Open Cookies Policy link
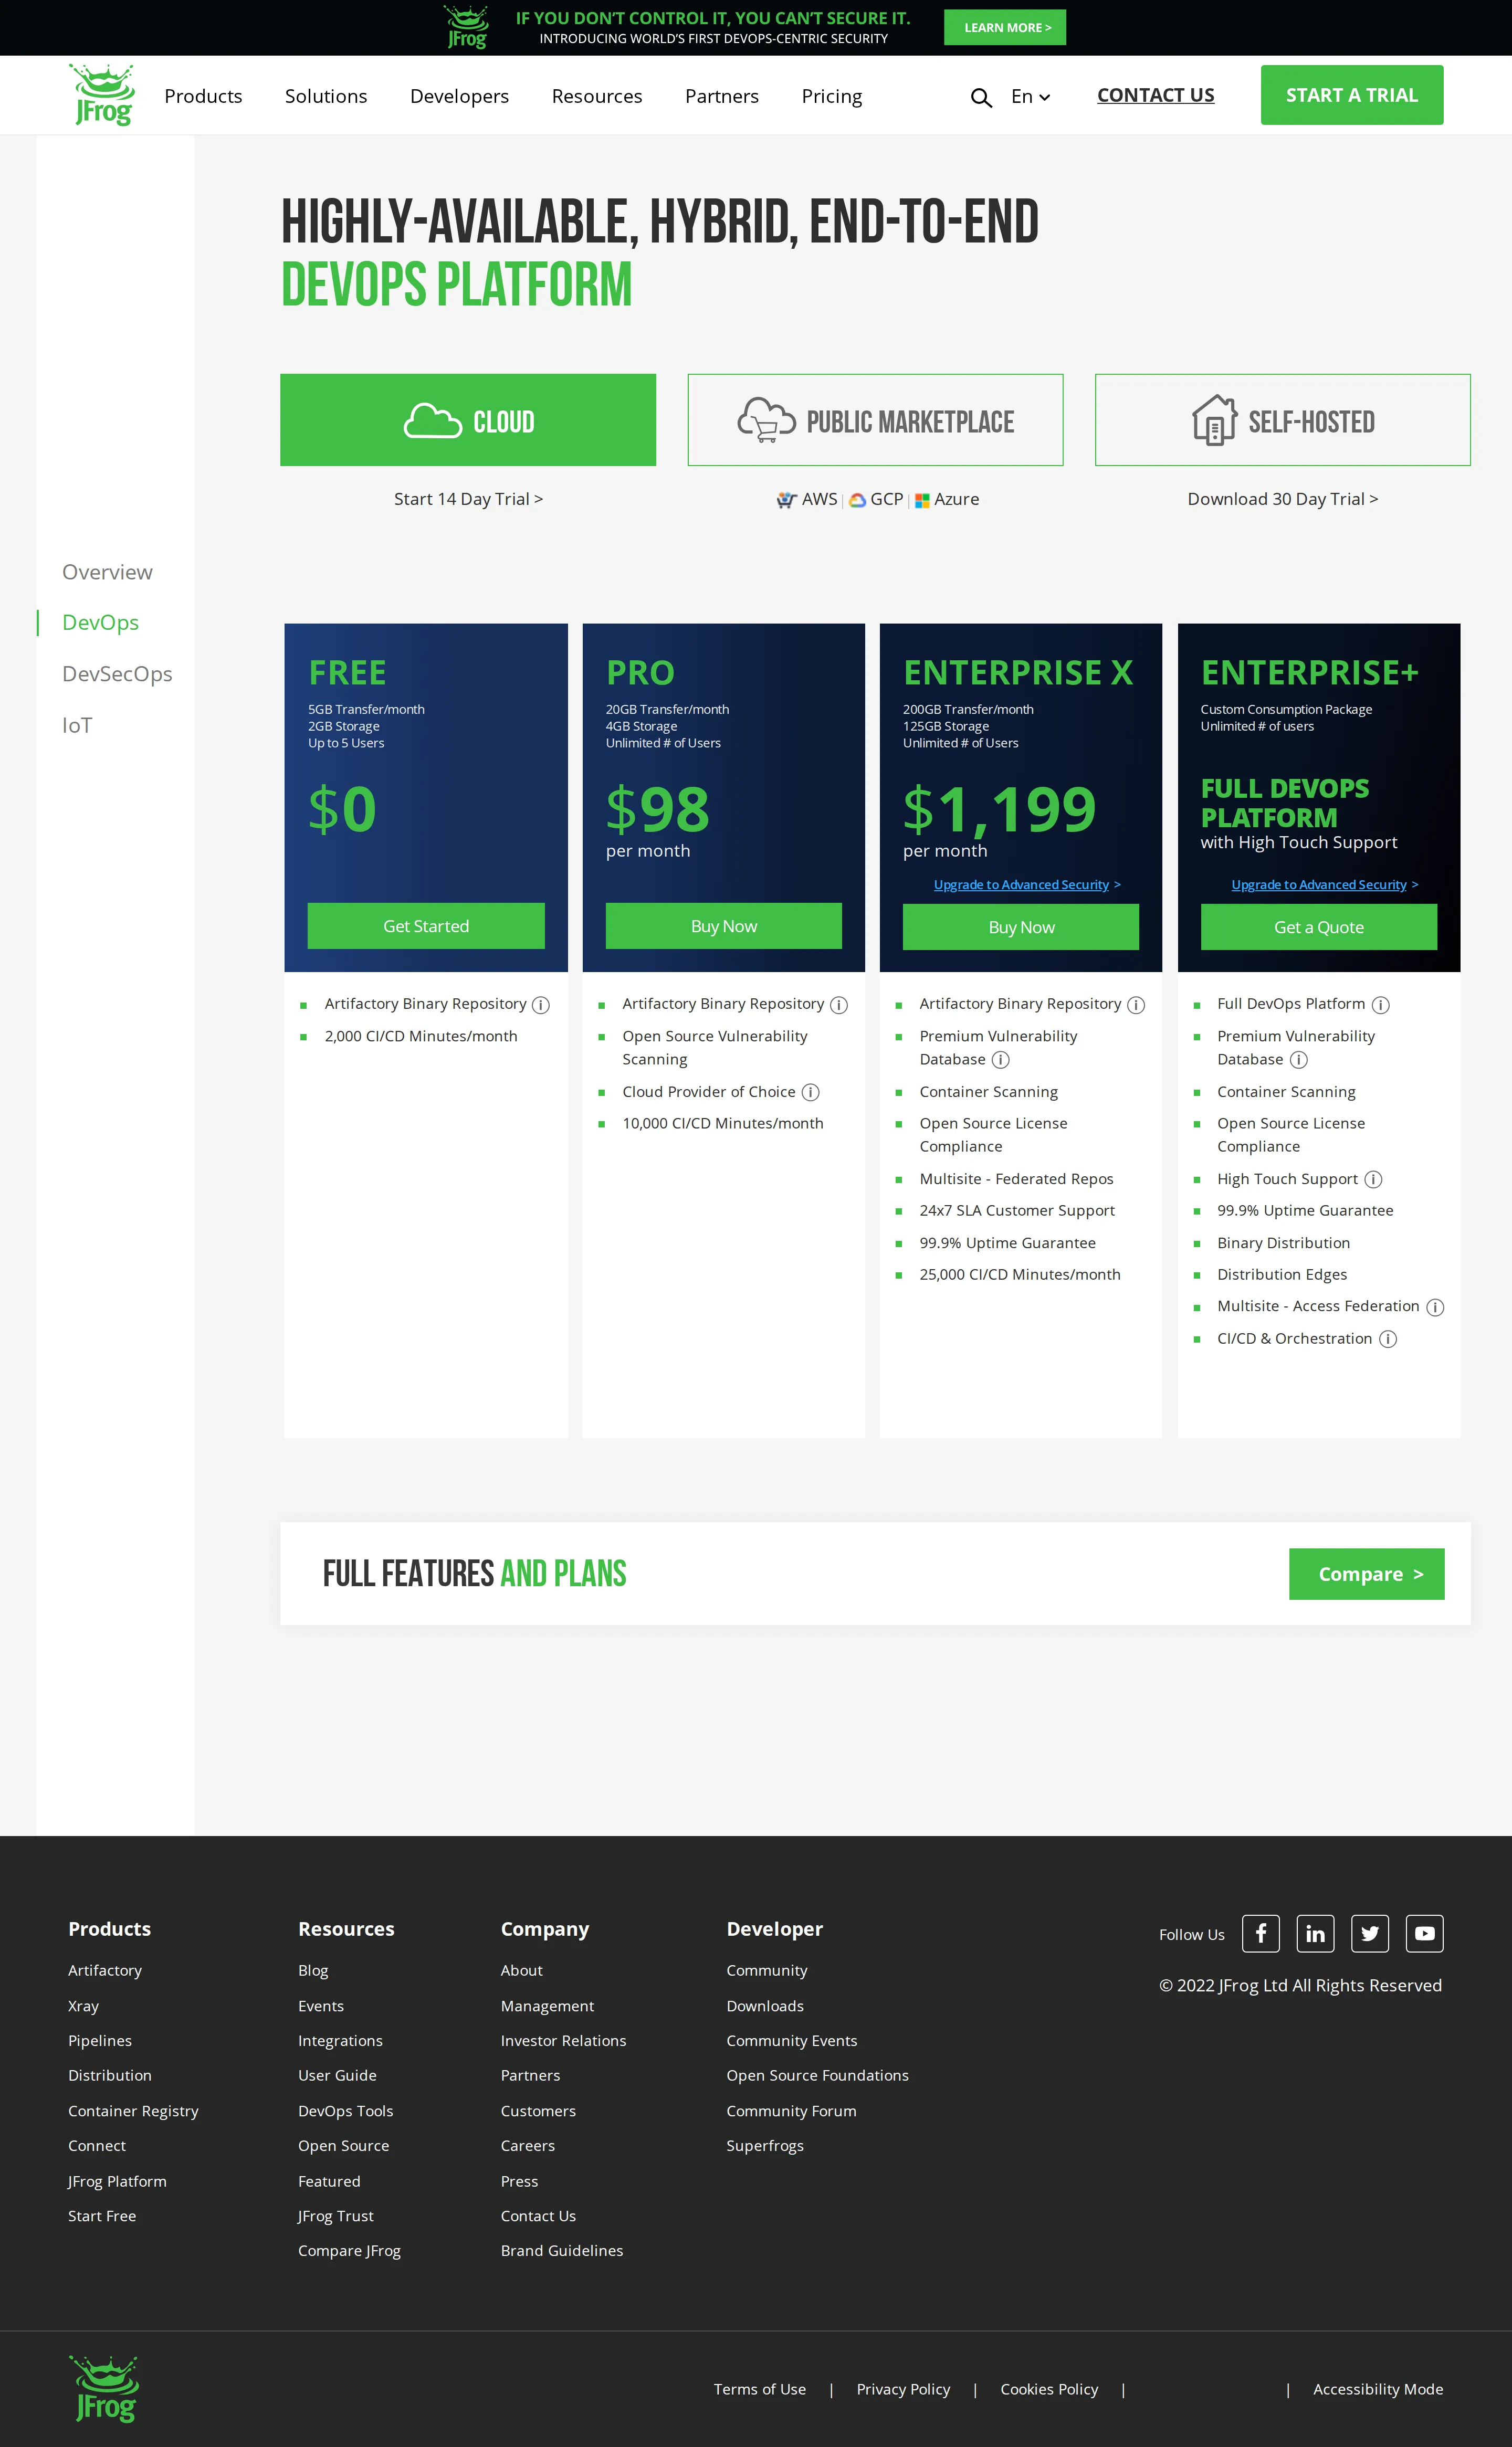 1049,2389
